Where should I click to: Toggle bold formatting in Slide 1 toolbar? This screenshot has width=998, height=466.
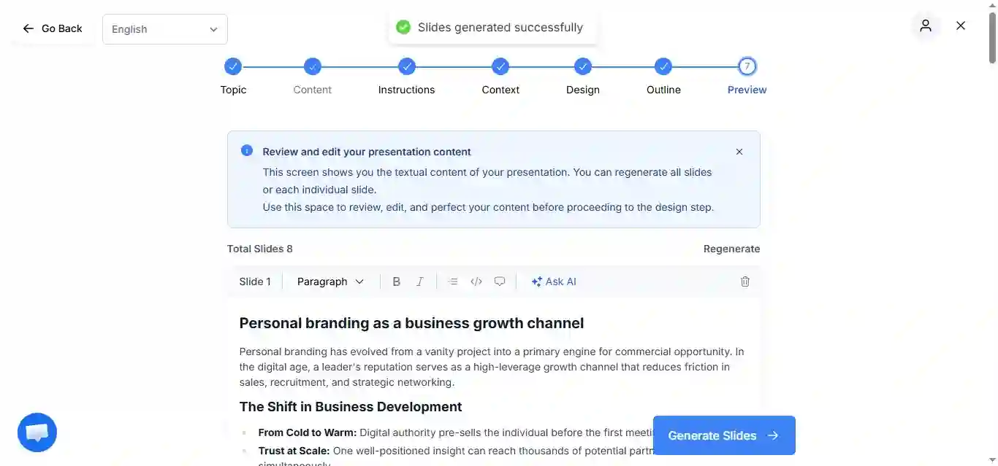point(396,281)
